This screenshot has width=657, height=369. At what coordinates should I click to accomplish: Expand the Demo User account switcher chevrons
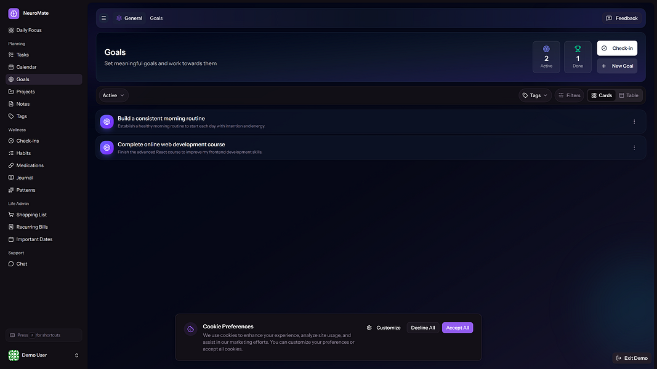pos(77,355)
